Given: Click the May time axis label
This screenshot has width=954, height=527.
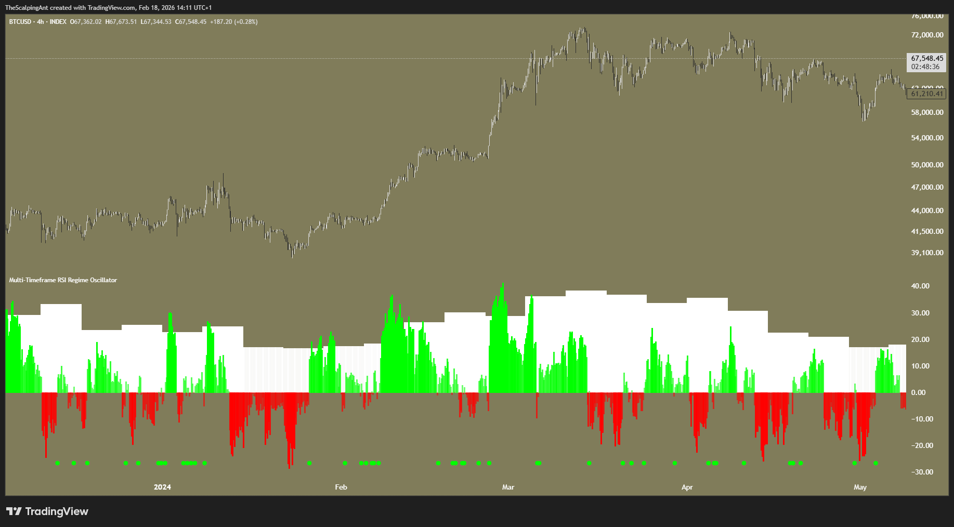Looking at the screenshot, I should (x=860, y=488).
